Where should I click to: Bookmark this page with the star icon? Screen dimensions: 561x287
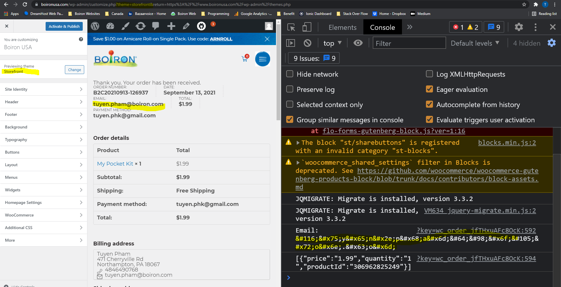point(524,4)
